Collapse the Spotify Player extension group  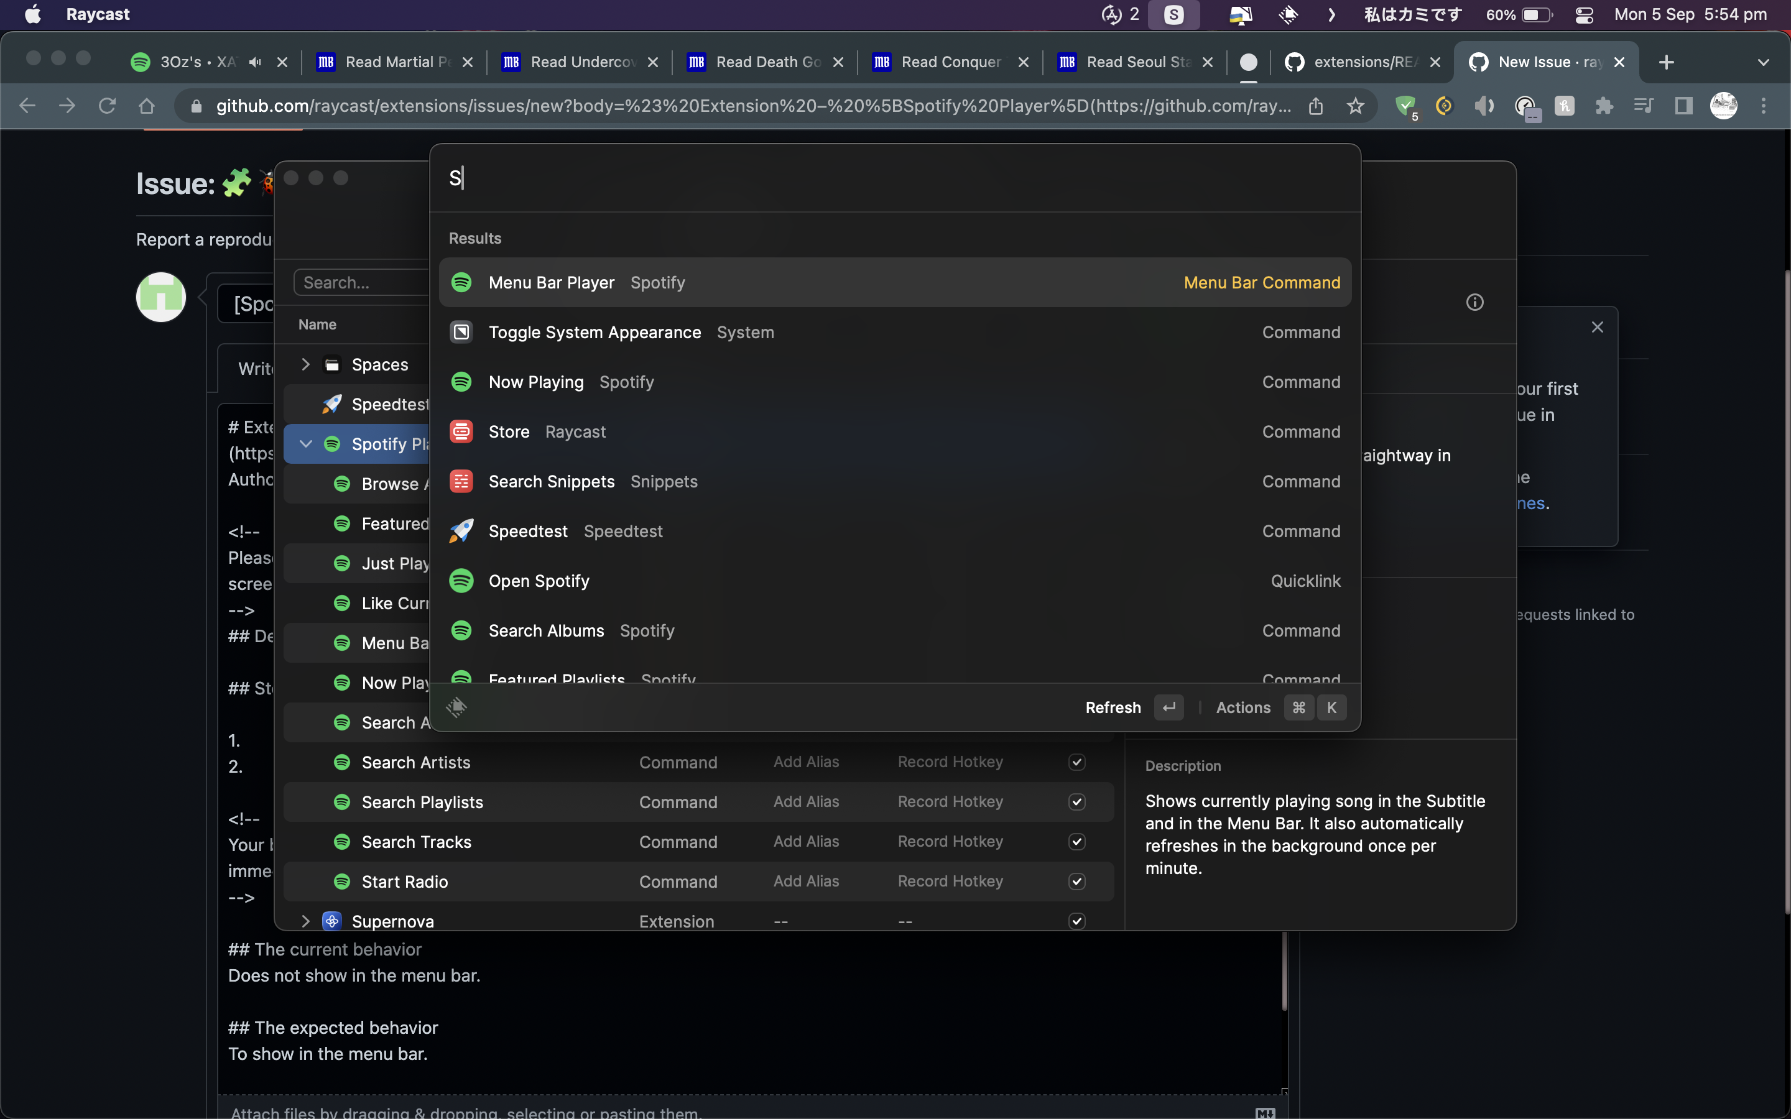click(305, 443)
